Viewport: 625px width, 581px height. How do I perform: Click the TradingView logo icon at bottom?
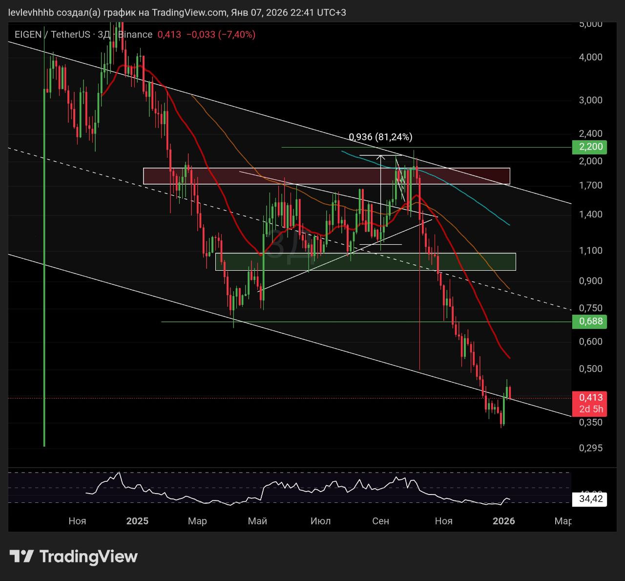tap(21, 556)
